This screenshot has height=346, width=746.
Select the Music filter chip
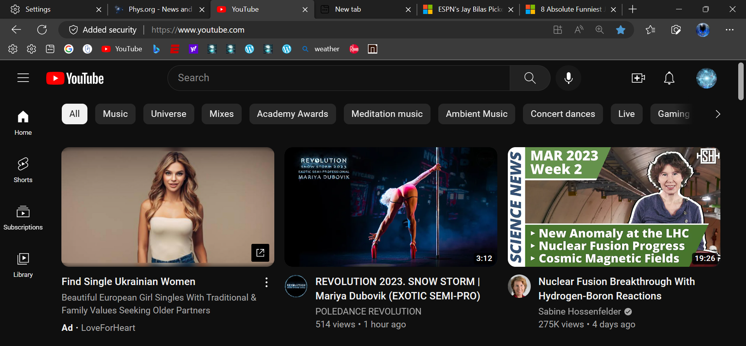tap(115, 114)
